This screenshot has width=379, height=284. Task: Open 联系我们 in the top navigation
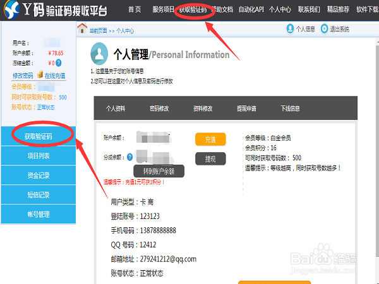click(309, 9)
